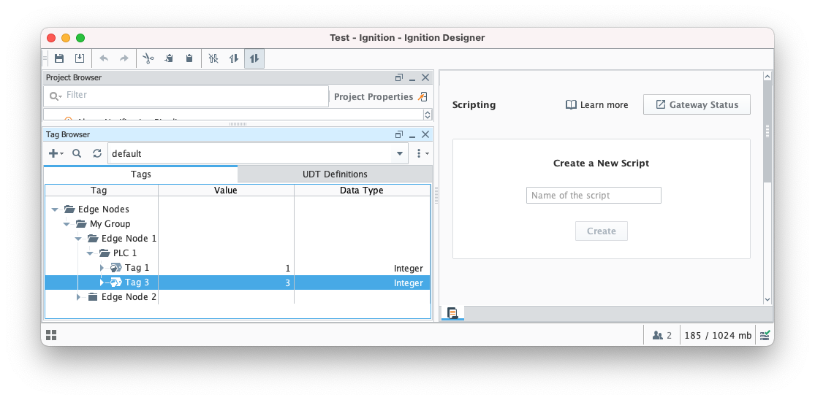Screen dimensions: 815x400
Task: Switch to the Tags tab
Action: click(x=141, y=174)
